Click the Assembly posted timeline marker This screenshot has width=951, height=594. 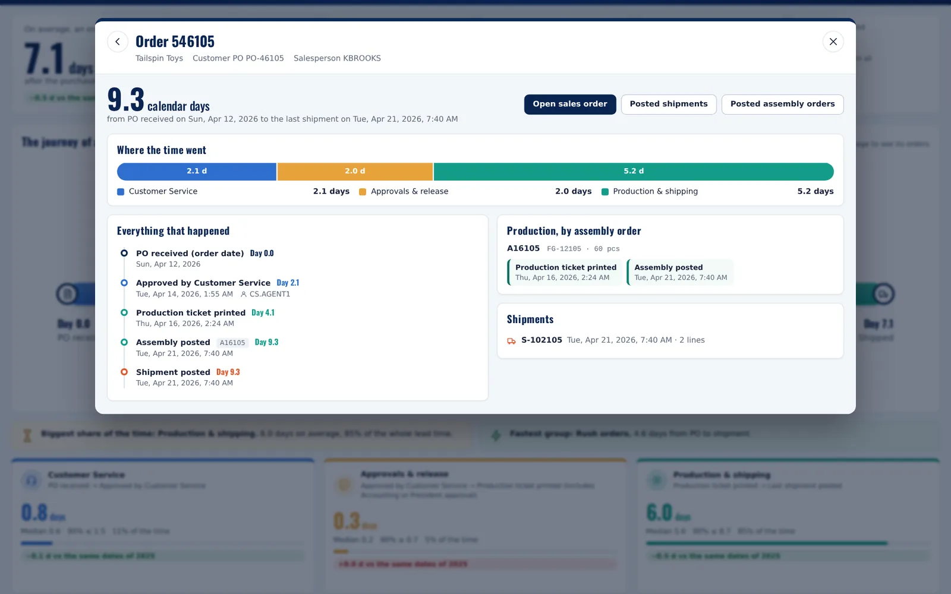pyautogui.click(x=124, y=342)
